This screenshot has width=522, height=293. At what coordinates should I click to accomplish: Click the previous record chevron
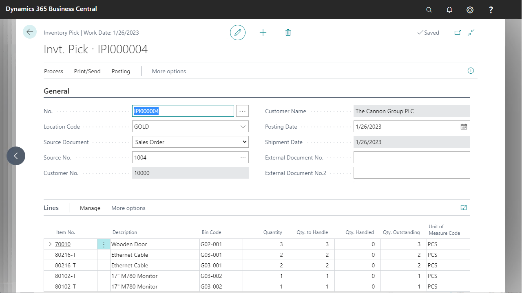pyautogui.click(x=16, y=156)
